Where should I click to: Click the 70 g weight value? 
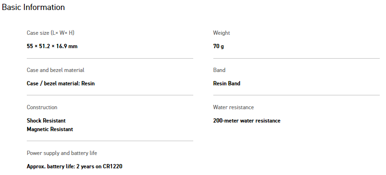click(219, 46)
